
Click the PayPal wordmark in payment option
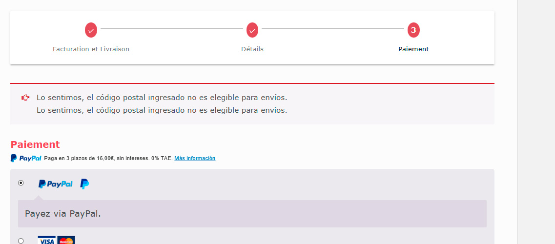point(56,184)
